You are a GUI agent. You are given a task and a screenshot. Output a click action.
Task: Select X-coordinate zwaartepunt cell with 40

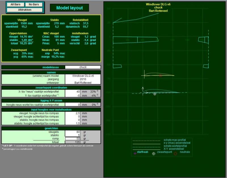[73, 92]
